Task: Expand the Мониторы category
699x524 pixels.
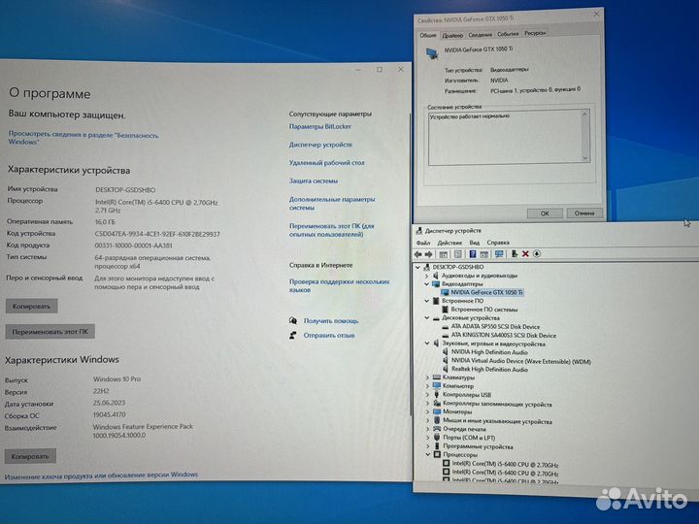Action: (x=428, y=411)
